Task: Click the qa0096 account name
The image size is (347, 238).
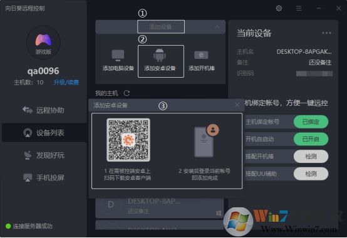Action: pos(43,71)
